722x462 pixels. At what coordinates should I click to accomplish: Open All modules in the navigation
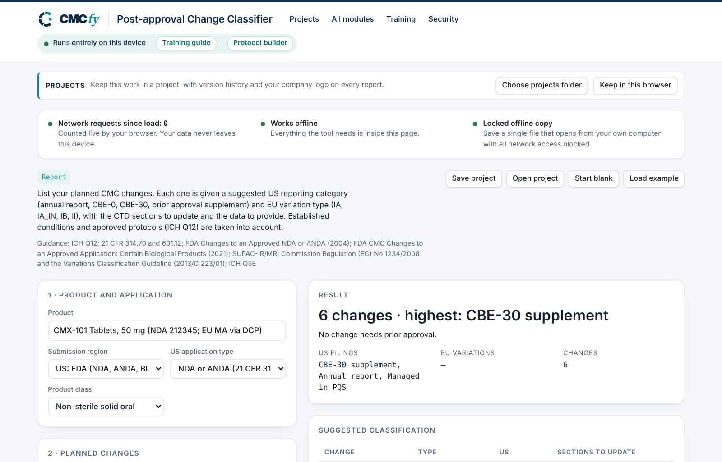tap(352, 19)
